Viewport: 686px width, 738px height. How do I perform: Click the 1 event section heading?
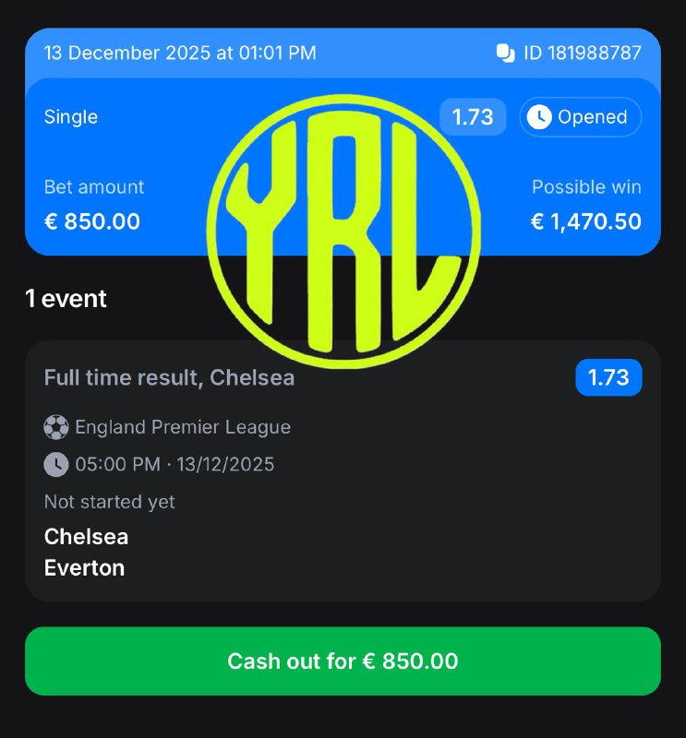(66, 298)
